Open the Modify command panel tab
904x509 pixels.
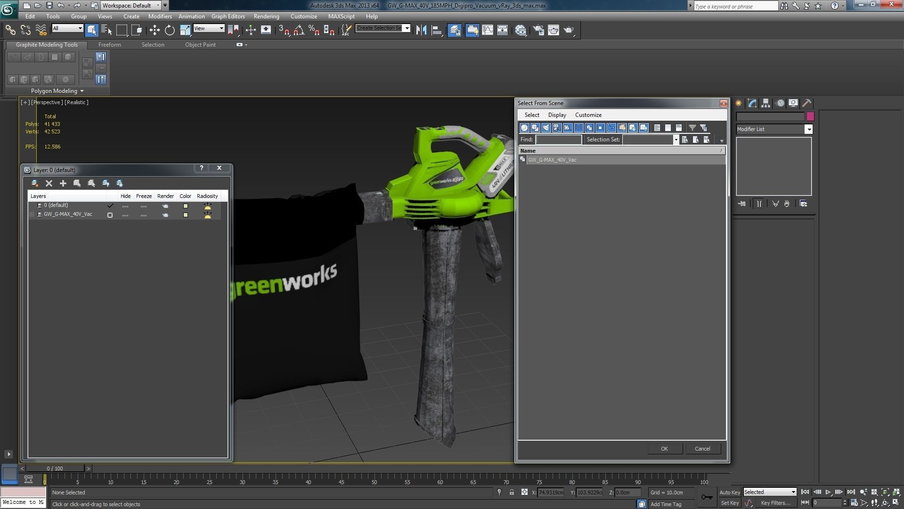click(x=752, y=103)
